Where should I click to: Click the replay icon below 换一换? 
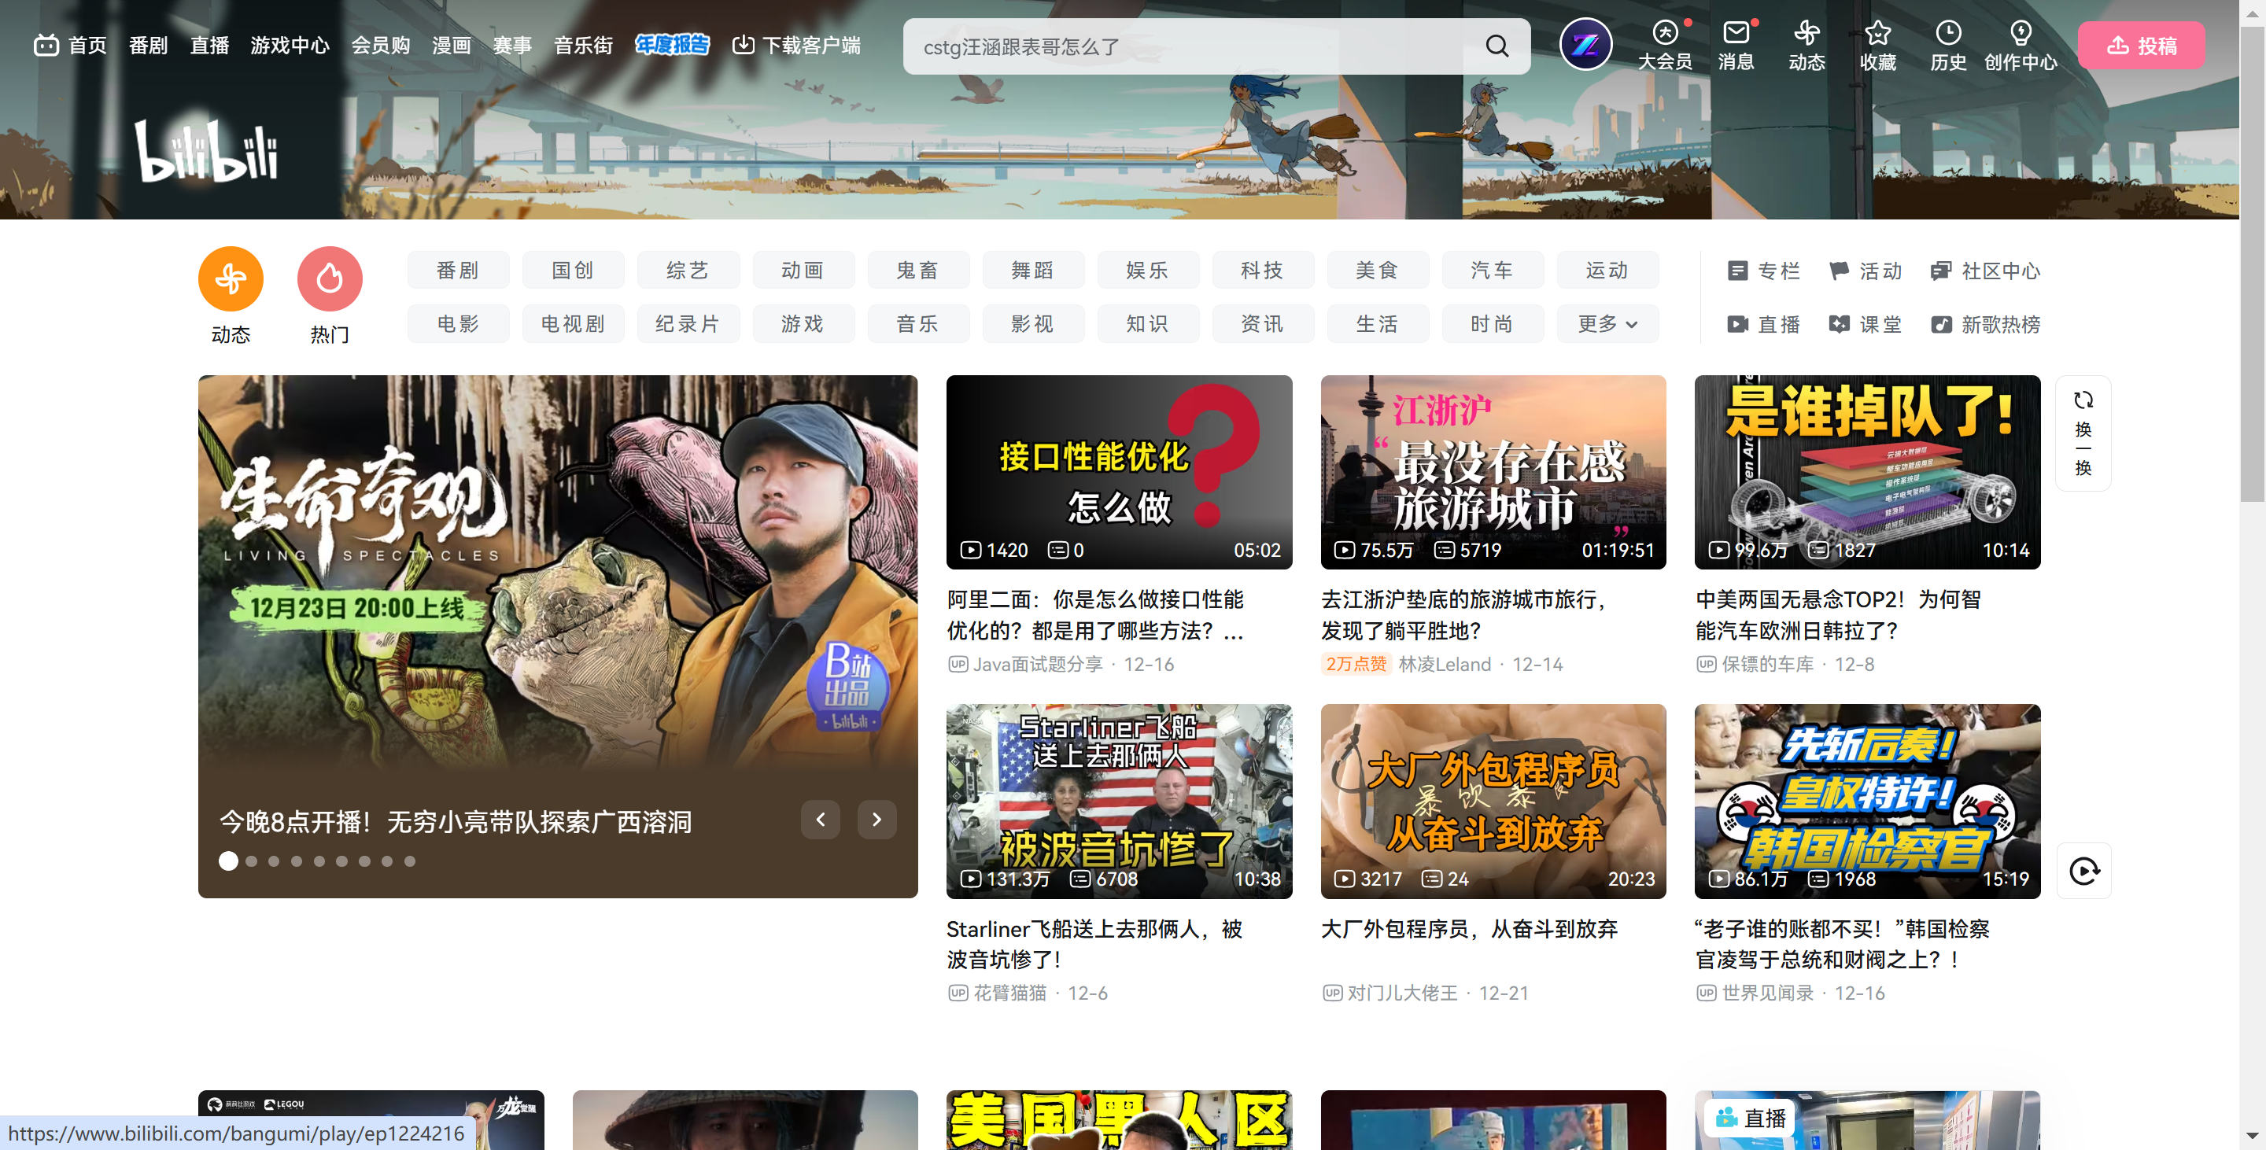[x=2084, y=872]
